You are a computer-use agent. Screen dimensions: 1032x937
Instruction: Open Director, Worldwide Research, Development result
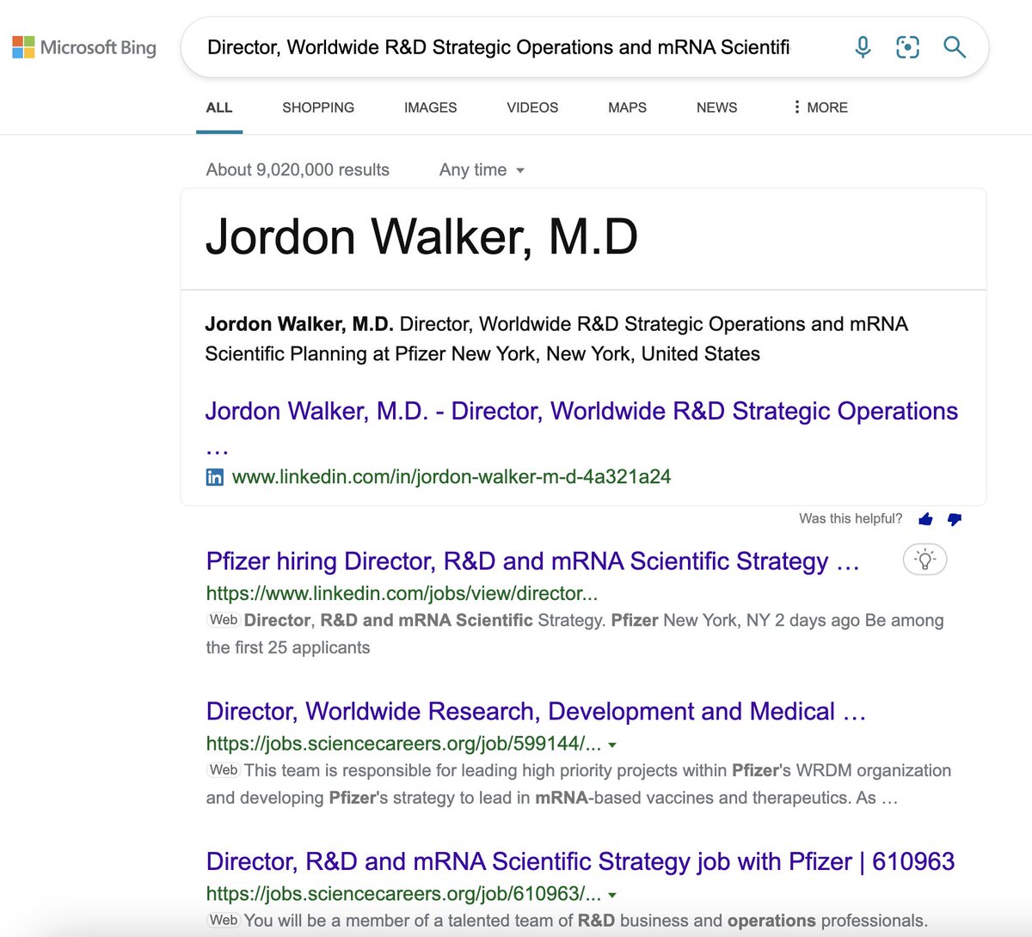535,712
